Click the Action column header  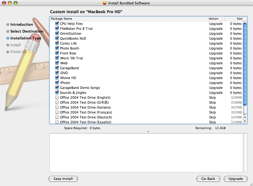[216, 19]
